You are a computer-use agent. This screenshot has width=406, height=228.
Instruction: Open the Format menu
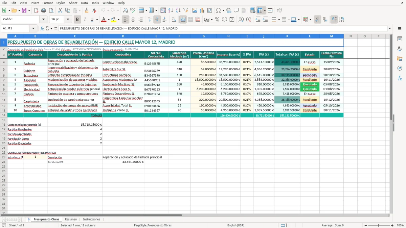pyautogui.click(x=47, y=3)
